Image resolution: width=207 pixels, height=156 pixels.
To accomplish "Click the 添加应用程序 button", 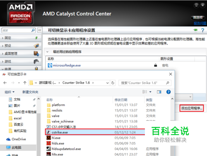I will (192, 108).
